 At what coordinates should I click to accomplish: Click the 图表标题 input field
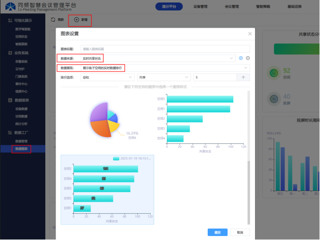[165, 49]
